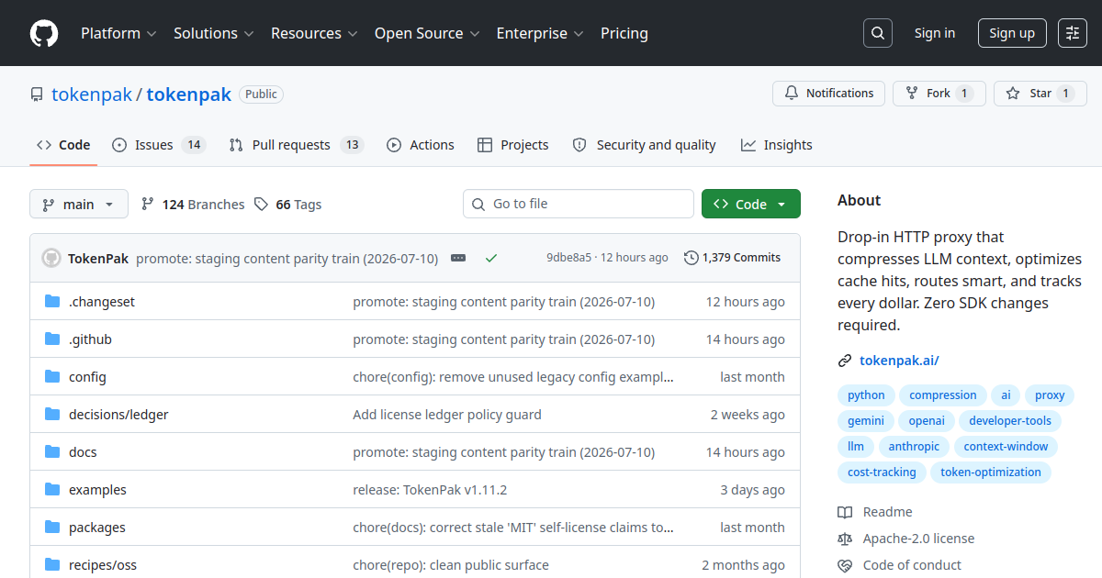Open the TokenPak avatar in commit row
This screenshot has width=1102, height=578.
pos(51,258)
